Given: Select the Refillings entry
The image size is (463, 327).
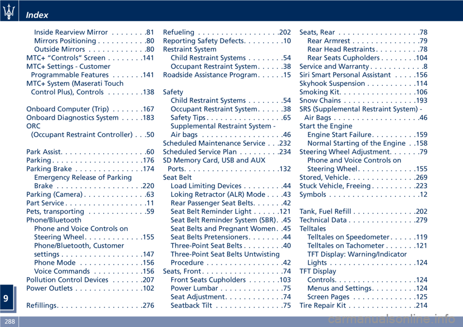Looking at the screenshot, I should click(90, 305).
